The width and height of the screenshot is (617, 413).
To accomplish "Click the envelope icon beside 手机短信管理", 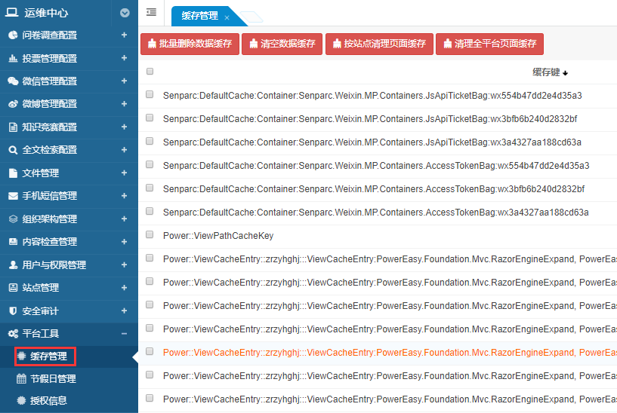I will (13, 196).
